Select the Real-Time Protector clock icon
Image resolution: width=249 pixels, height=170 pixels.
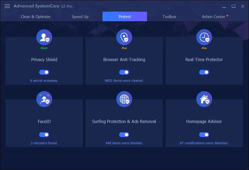tap(204, 37)
